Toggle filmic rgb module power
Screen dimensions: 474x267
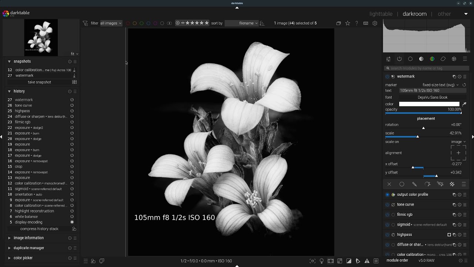click(387, 215)
